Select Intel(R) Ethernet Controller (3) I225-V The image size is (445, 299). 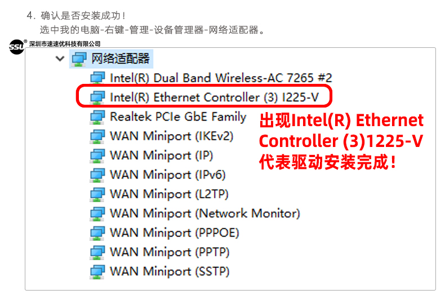tap(214, 97)
